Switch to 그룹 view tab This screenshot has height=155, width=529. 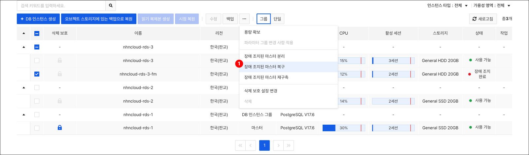tap(264, 19)
